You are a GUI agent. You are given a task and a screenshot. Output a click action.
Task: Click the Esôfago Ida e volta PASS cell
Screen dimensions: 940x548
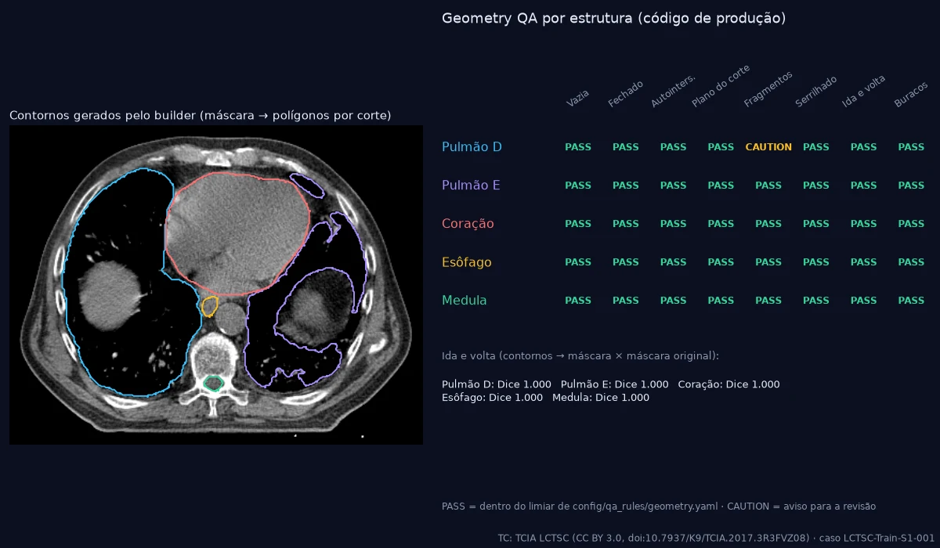click(864, 262)
